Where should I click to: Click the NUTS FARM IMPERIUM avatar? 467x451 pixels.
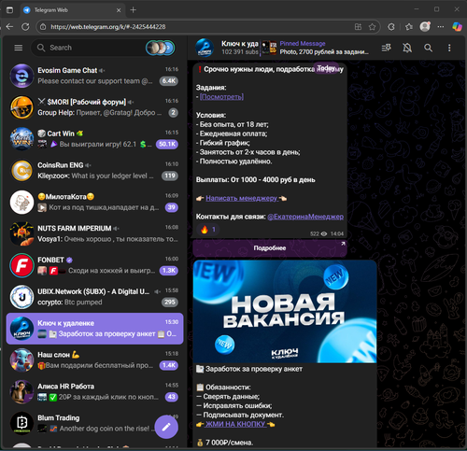[21, 233]
